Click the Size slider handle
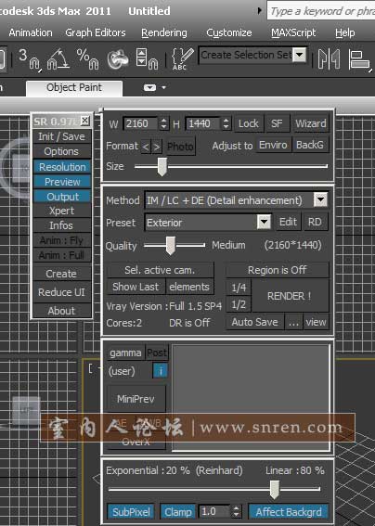Image resolution: width=375 pixels, height=526 pixels. [162, 166]
